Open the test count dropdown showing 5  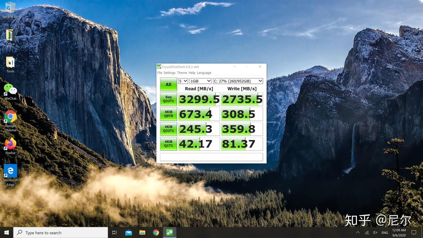[183, 81]
